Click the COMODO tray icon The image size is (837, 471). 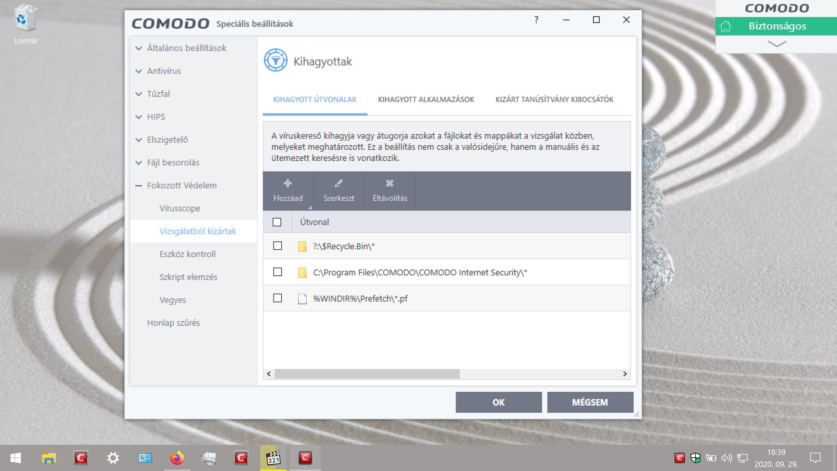679,458
